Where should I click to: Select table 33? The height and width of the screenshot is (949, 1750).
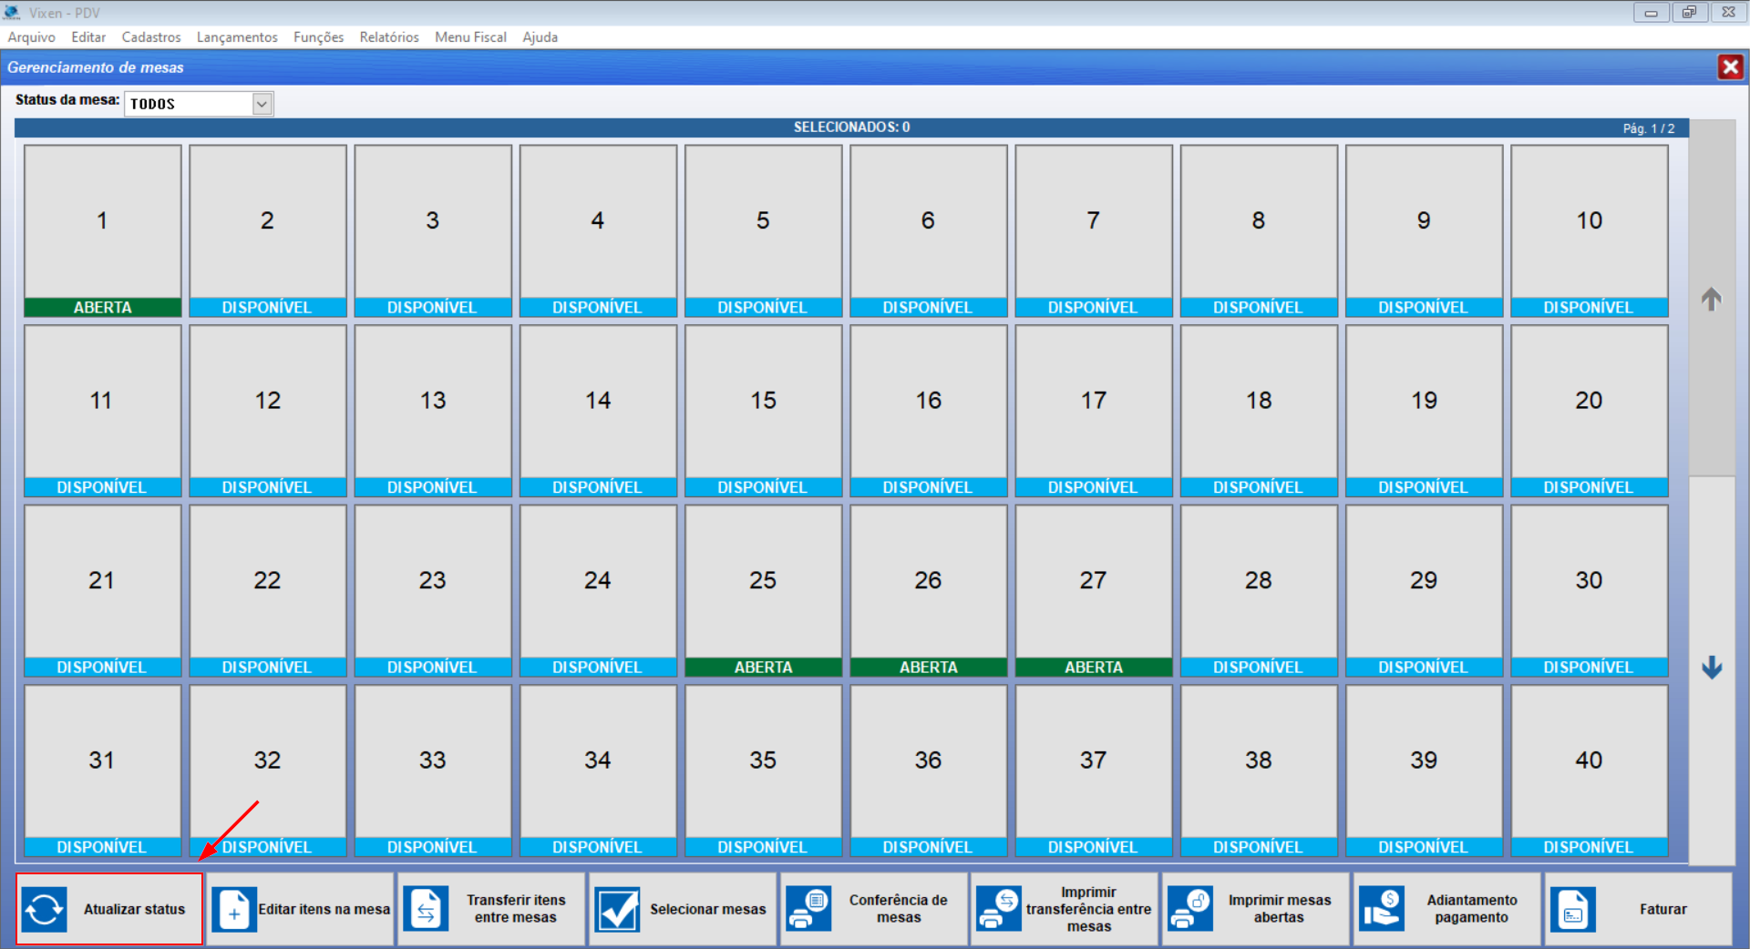[x=433, y=770]
